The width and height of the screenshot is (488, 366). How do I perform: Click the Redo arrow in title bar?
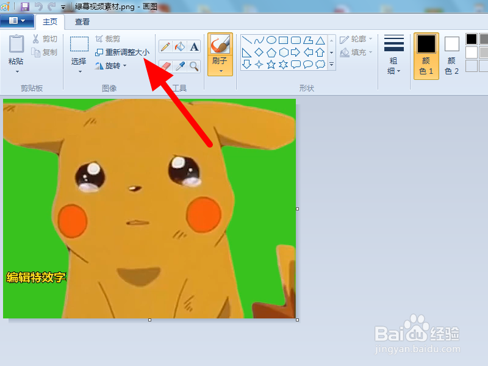(x=51, y=6)
